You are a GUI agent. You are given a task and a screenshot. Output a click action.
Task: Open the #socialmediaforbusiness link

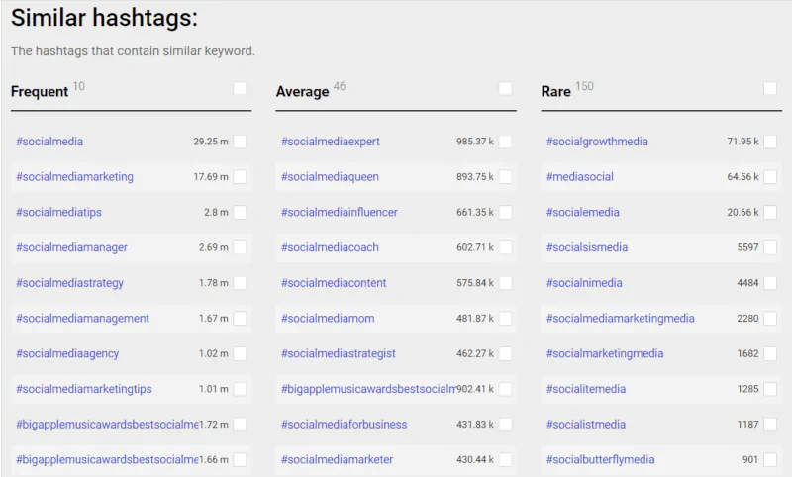(x=344, y=425)
